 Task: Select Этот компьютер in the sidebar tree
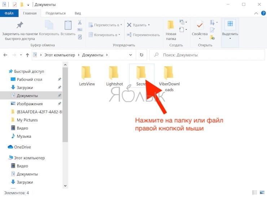pyautogui.click(x=29, y=158)
